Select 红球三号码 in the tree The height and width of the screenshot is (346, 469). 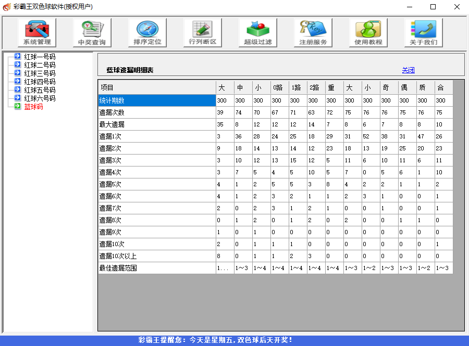(x=40, y=73)
